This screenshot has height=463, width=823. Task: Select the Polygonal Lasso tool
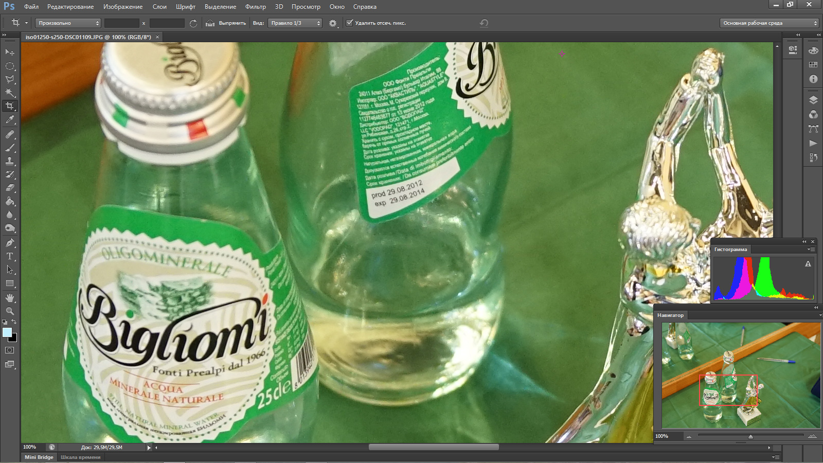(10, 79)
